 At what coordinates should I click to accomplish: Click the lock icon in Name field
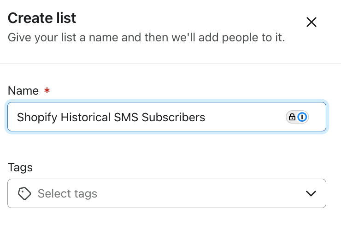(x=292, y=117)
